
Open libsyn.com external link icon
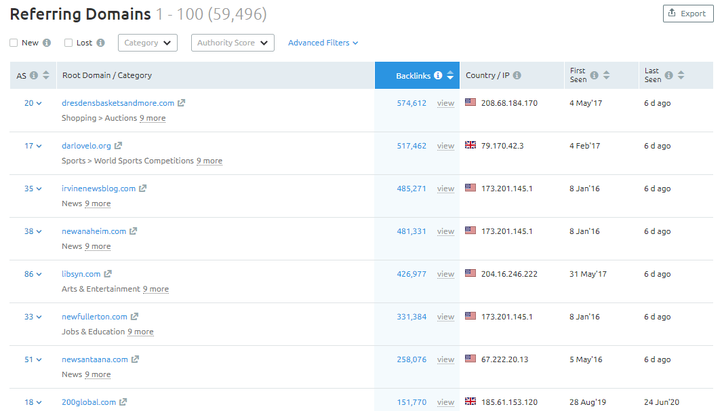point(108,274)
